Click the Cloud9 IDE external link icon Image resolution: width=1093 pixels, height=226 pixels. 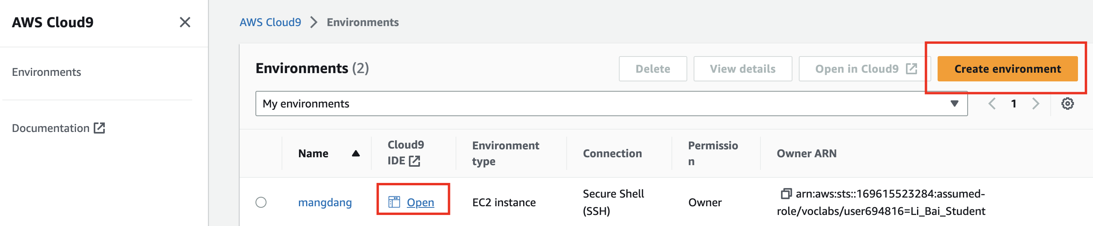point(414,161)
